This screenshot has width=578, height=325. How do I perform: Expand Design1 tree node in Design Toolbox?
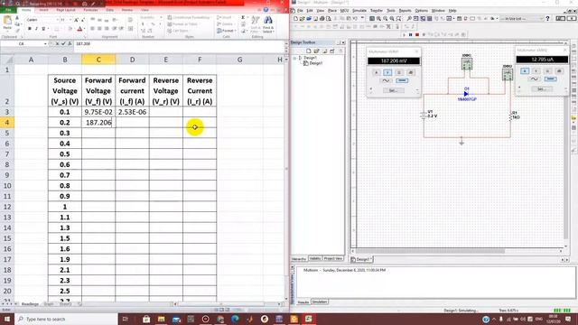click(x=295, y=58)
